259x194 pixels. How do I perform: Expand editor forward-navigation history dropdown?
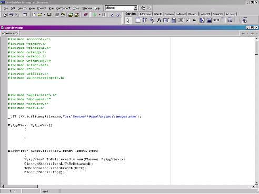257,34
